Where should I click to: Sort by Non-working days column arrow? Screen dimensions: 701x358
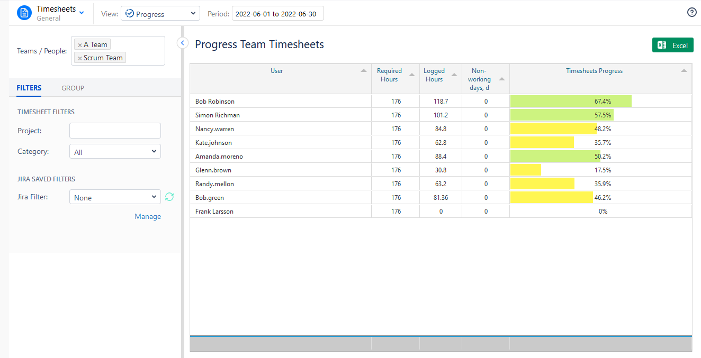coord(502,79)
